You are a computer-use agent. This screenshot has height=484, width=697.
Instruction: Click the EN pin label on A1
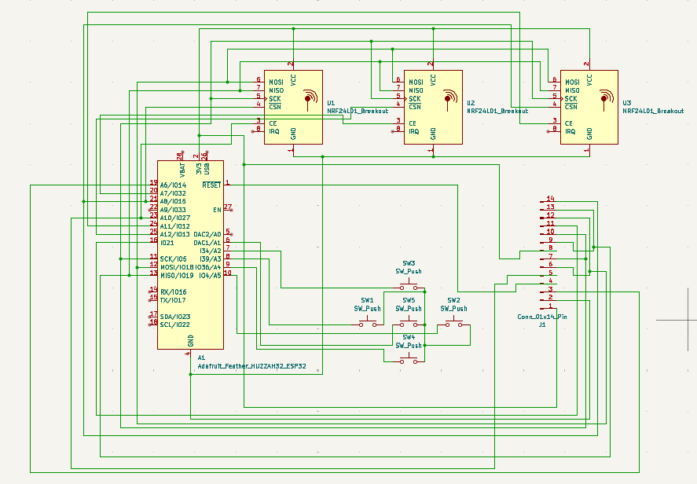pyautogui.click(x=217, y=210)
